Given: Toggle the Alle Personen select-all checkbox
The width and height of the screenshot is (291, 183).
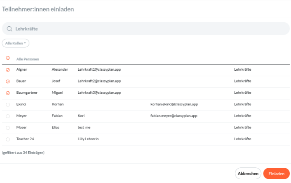Looking at the screenshot, I should click(8, 58).
